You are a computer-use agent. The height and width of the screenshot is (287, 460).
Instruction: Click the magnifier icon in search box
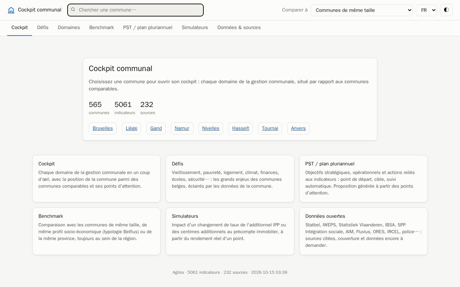(x=73, y=10)
